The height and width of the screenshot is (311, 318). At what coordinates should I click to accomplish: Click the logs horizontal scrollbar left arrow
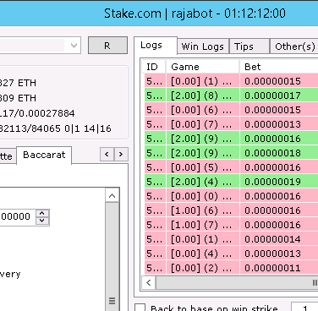(149, 282)
